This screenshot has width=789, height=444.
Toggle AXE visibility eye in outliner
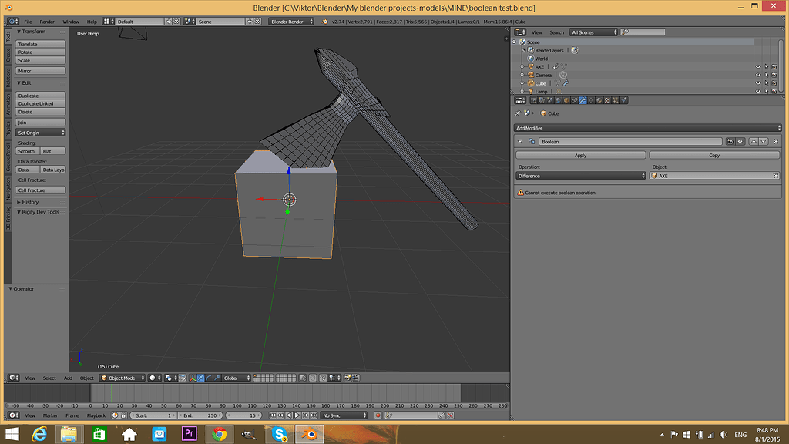(x=758, y=66)
